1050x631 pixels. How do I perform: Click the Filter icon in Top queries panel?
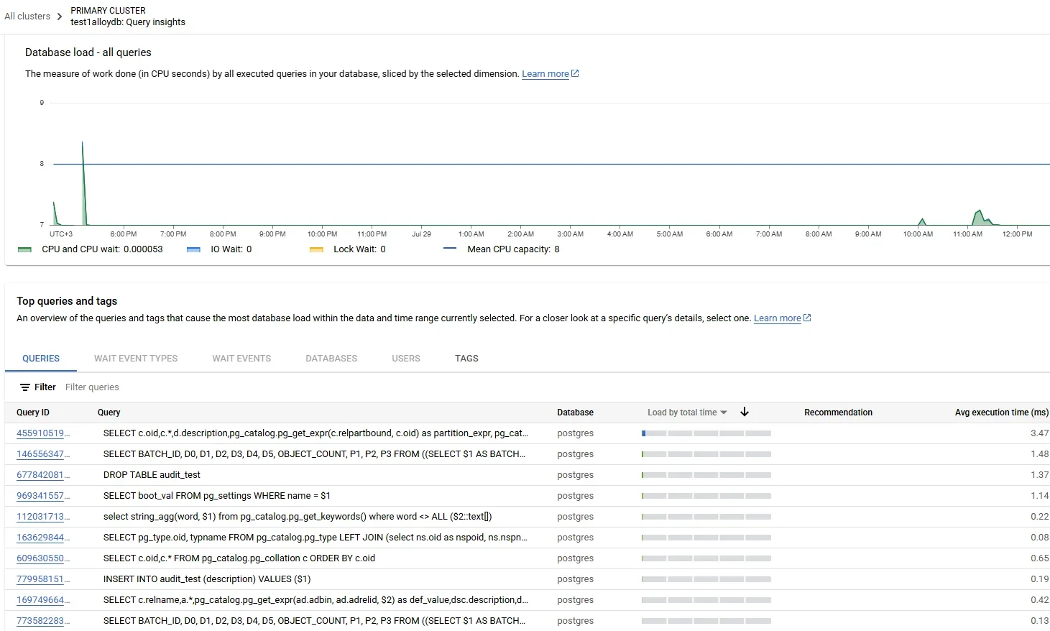[24, 387]
